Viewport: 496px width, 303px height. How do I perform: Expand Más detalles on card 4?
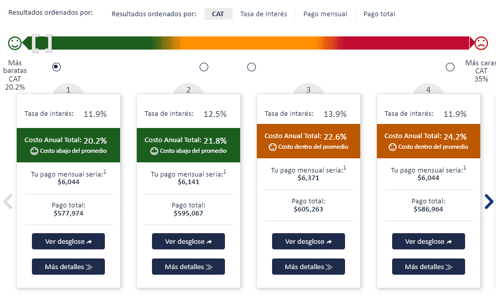(x=429, y=267)
